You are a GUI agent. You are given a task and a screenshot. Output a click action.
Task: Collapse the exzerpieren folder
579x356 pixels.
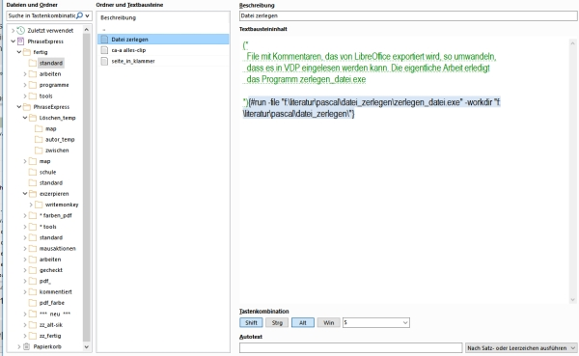point(25,194)
